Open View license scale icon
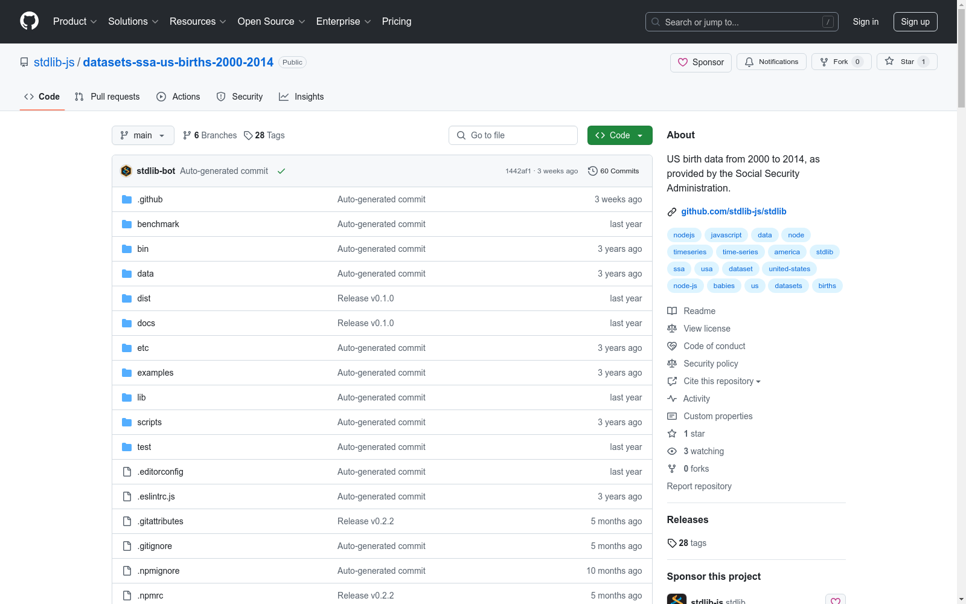The image size is (966, 604). click(x=672, y=329)
